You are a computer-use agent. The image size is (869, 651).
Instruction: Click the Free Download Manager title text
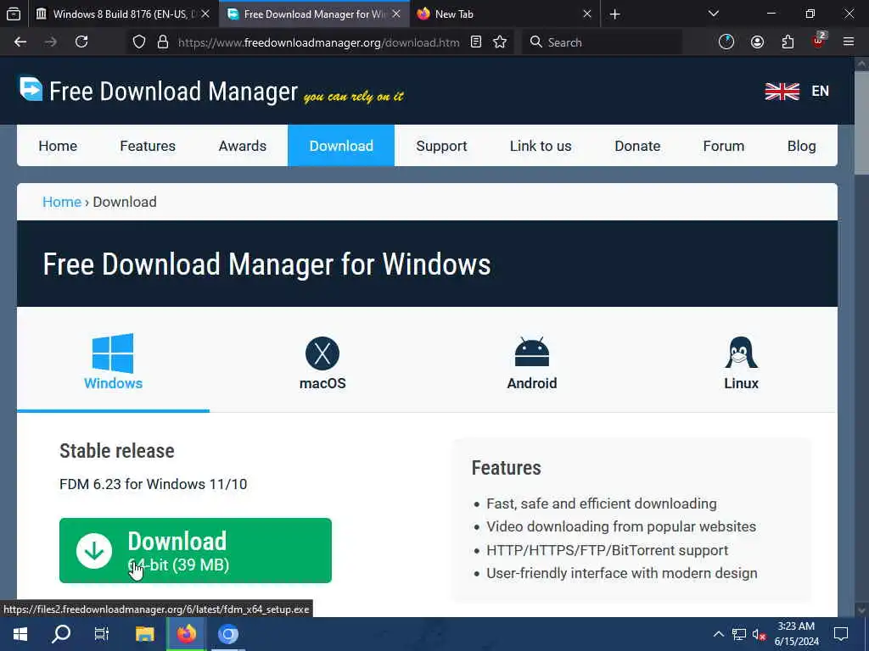[x=173, y=92]
